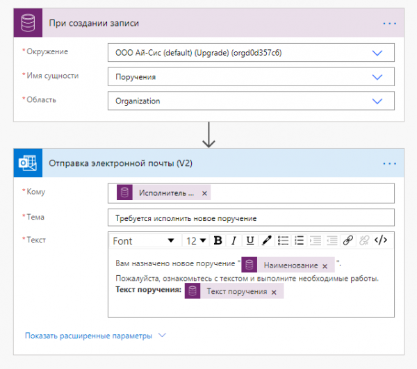Remove the Текст поручения dynamic content token

coord(274,292)
